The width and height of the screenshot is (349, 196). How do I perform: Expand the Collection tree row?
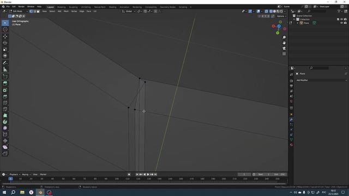[x=294, y=20]
